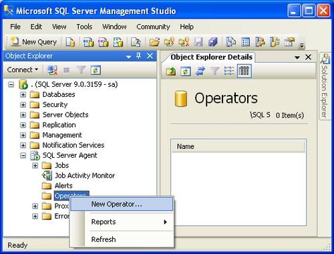Click the Open File folder icon
The image size is (334, 254).
pyautogui.click(x=154, y=42)
